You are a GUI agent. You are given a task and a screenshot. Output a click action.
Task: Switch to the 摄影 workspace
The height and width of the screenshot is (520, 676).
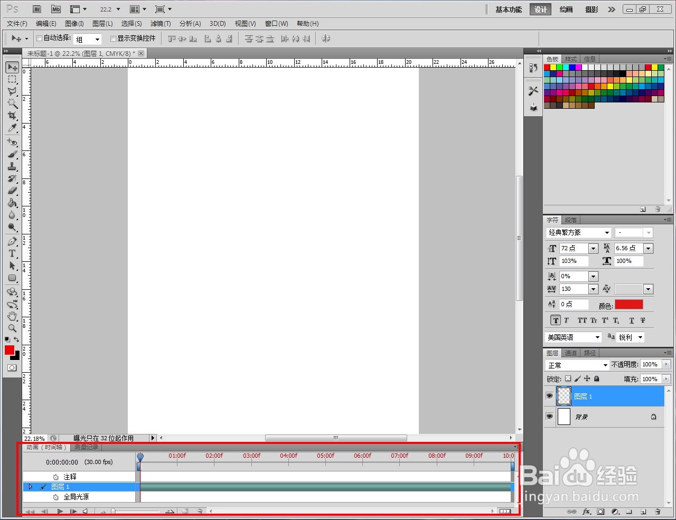(591, 10)
